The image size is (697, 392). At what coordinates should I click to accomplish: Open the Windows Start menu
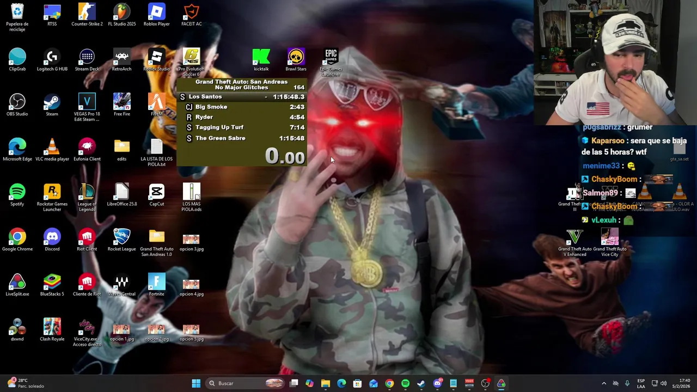[x=196, y=383]
